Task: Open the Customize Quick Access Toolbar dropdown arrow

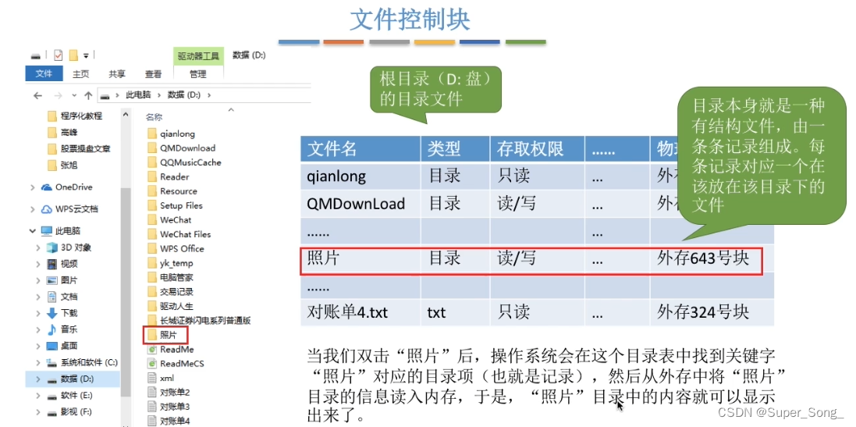Action: tap(86, 56)
